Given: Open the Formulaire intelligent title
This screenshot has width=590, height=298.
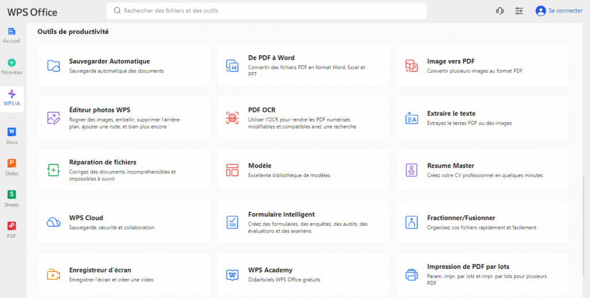Looking at the screenshot, I should pos(281,214).
